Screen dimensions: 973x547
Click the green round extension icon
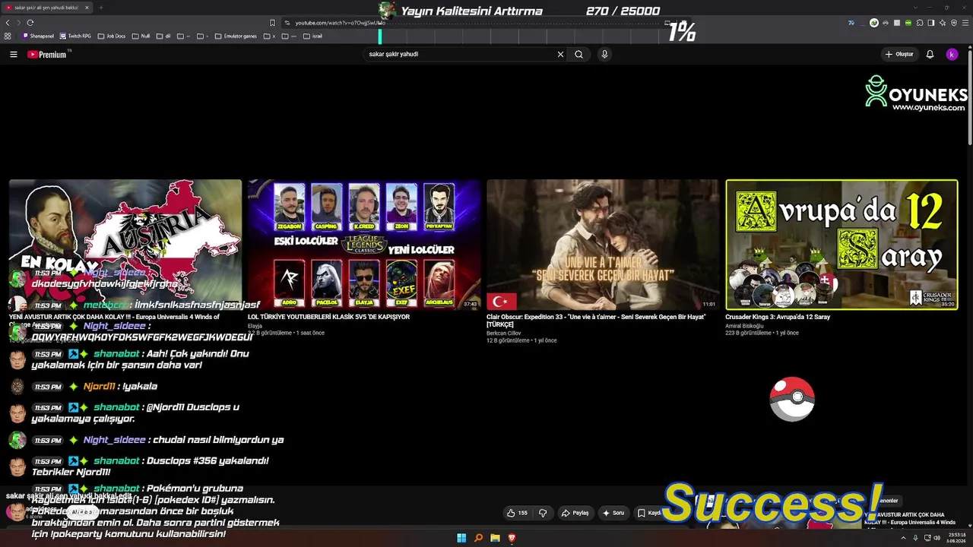click(874, 23)
